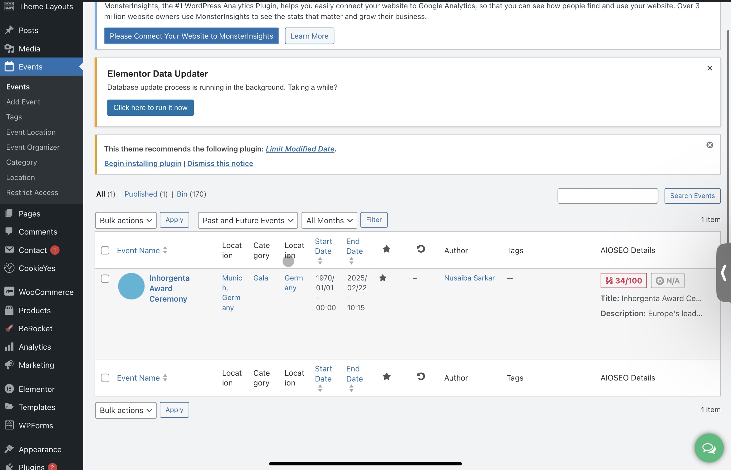Open Media via its sidebar icon

click(9, 48)
